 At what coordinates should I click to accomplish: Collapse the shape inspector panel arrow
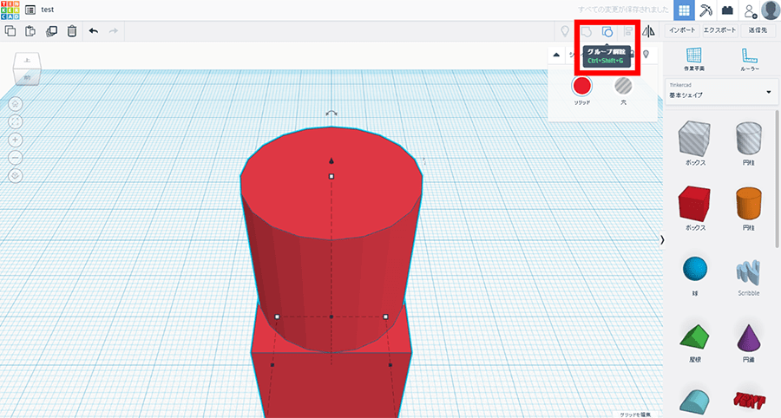click(x=556, y=55)
